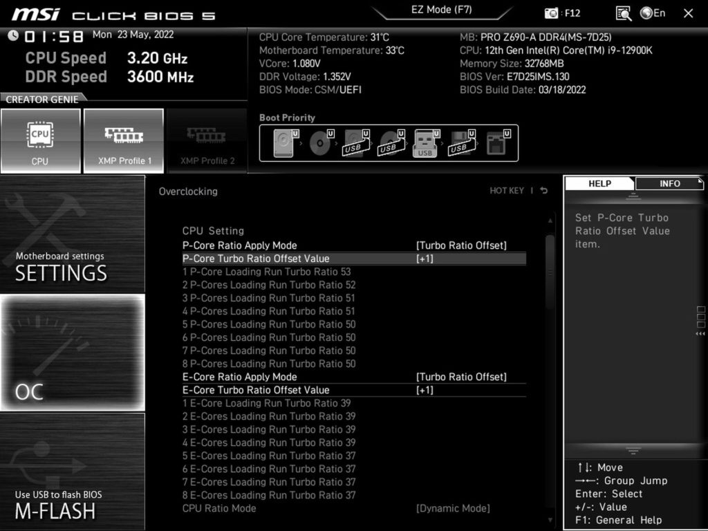Open the three-square favorites icon on right edge
Image resolution: width=708 pixels, height=531 pixels.
click(701, 317)
